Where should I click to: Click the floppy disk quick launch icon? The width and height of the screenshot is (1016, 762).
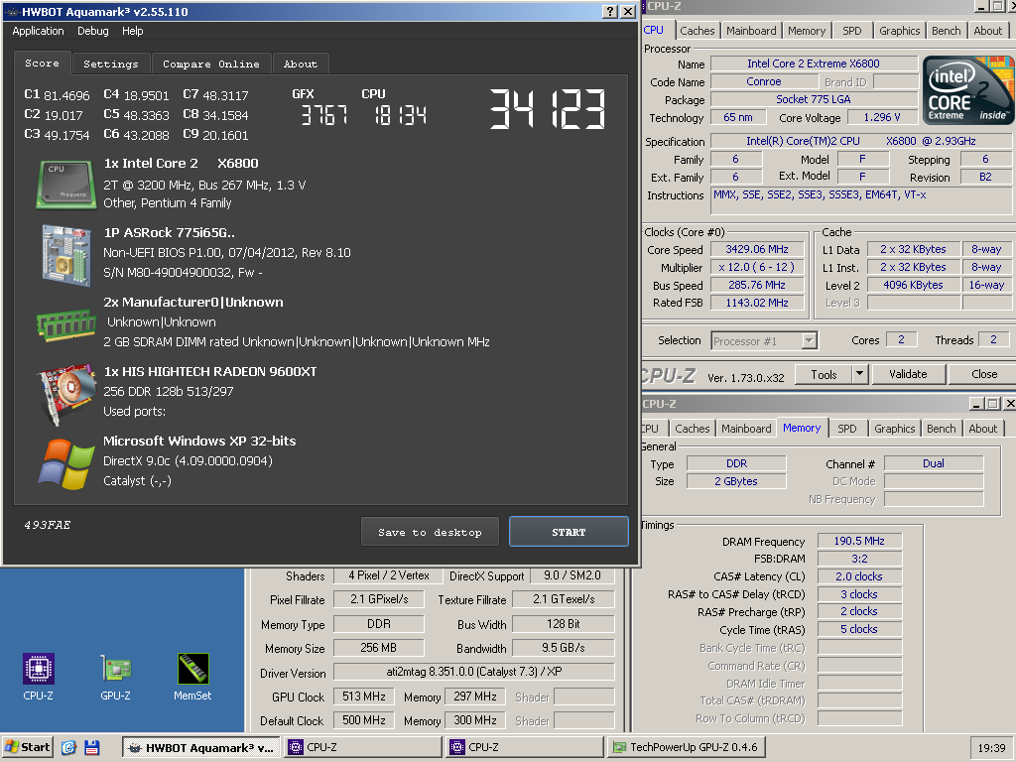coord(92,747)
